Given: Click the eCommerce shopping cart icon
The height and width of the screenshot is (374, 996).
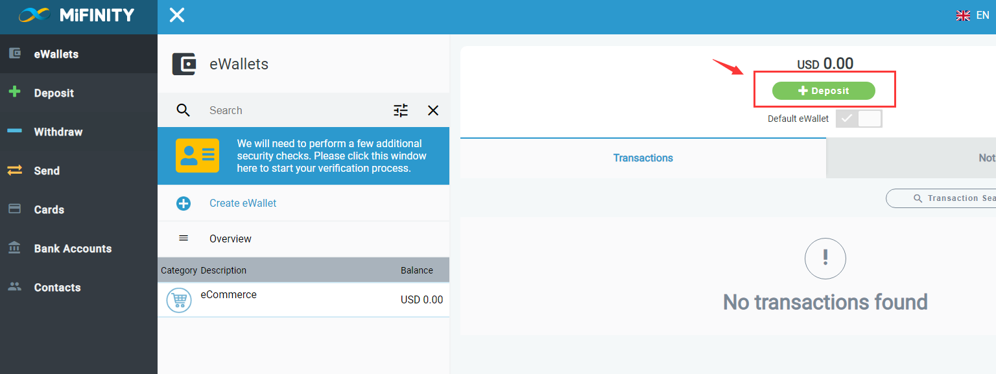Looking at the screenshot, I should [x=179, y=300].
